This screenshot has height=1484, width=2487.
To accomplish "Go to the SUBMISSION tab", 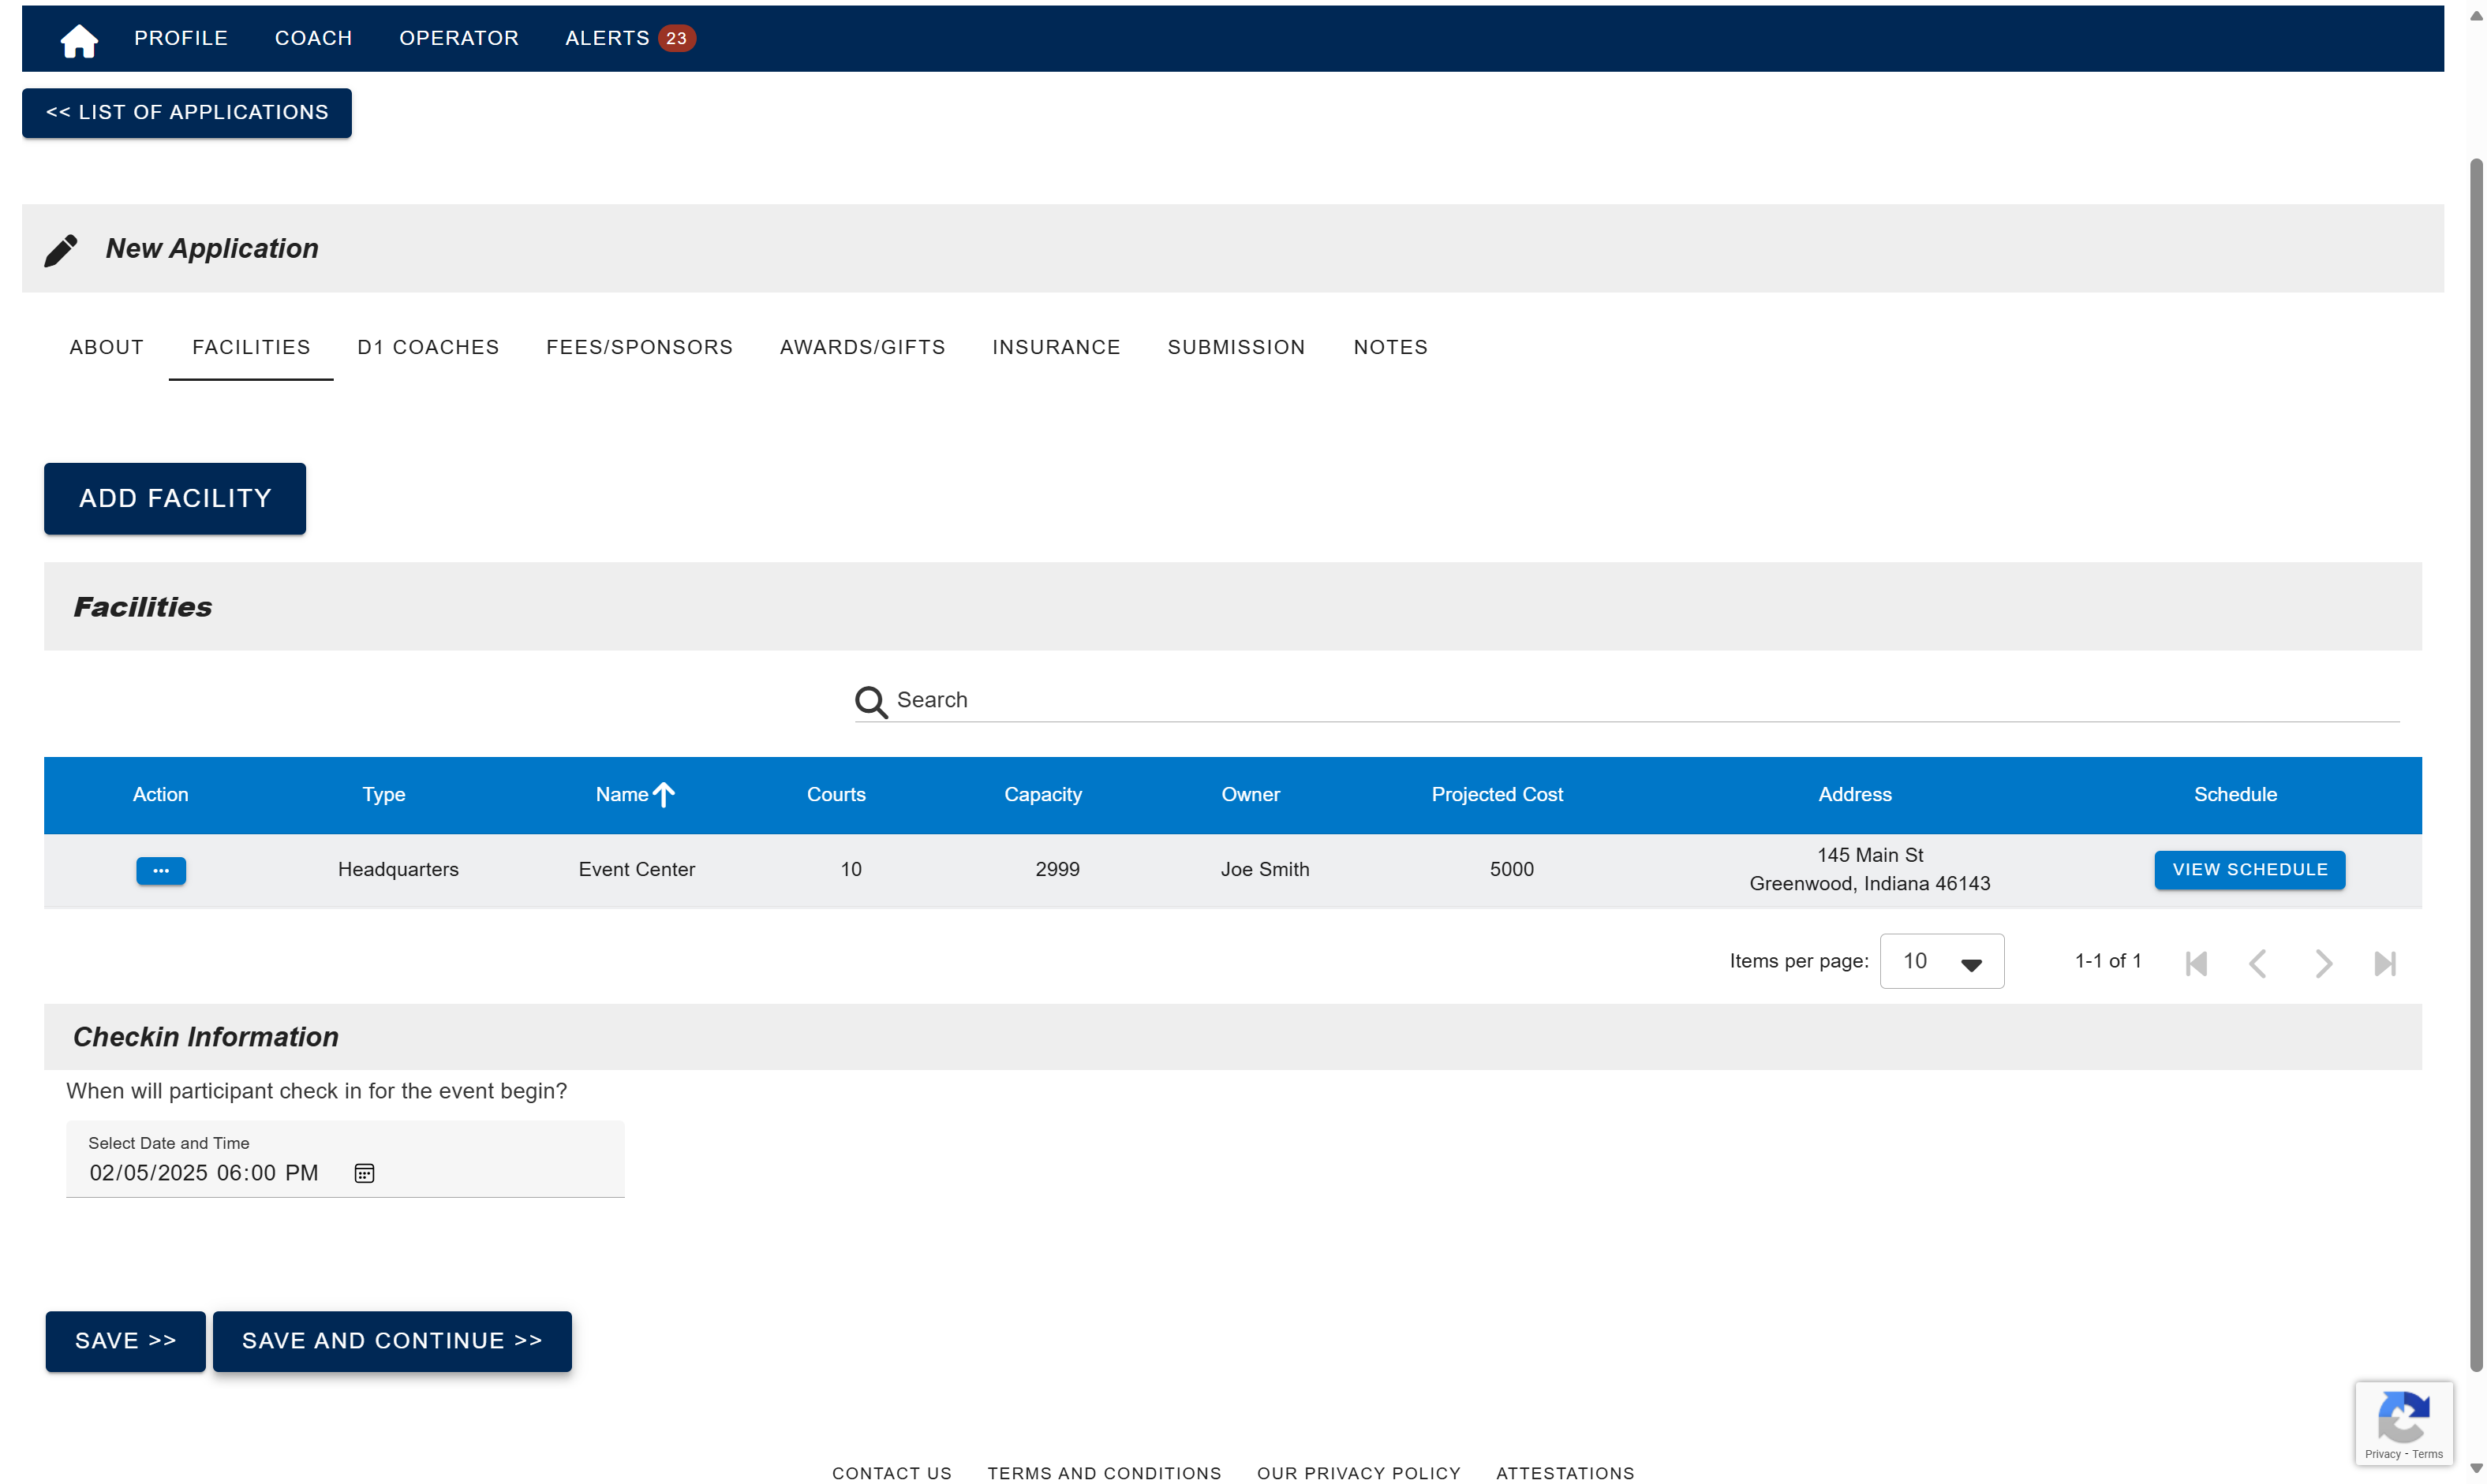I will [1236, 347].
